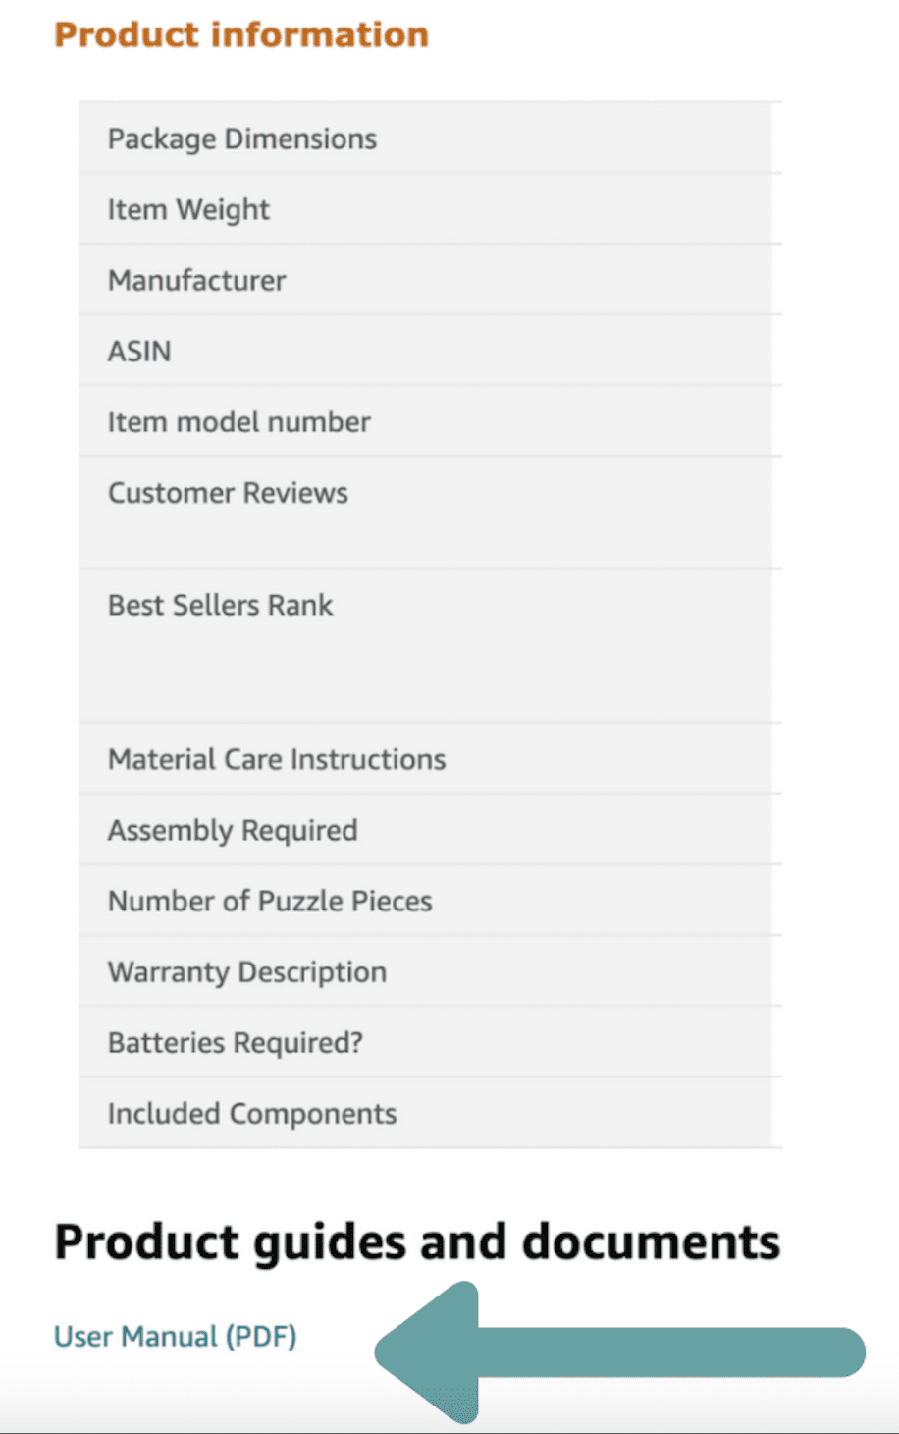The image size is (899, 1434).
Task: Open the User Manual (PDF) link
Action: click(175, 1336)
